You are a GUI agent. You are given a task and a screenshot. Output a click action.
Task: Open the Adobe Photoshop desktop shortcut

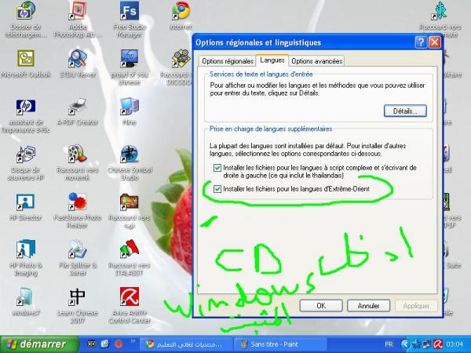(77, 12)
